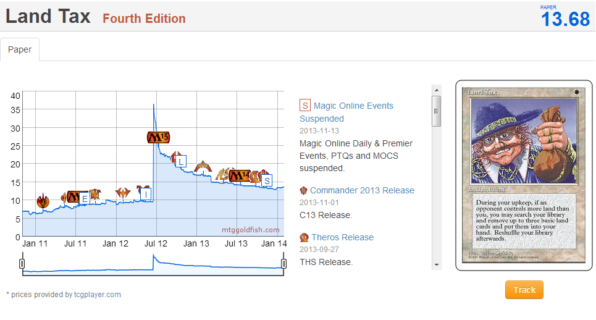Viewport: 596px width, 320px height.
Task: Select the 'S' event marker on chart
Action: (267, 180)
